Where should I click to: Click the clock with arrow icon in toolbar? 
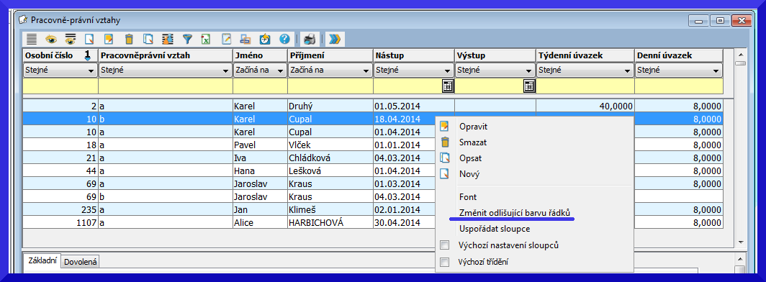[x=265, y=39]
